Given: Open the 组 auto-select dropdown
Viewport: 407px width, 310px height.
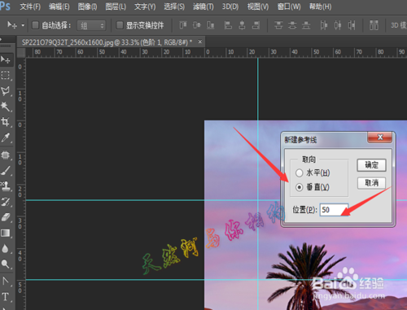Looking at the screenshot, I should (x=91, y=25).
